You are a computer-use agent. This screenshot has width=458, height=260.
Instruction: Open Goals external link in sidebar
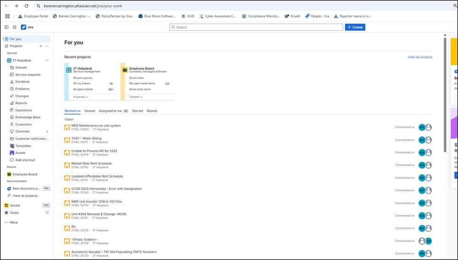tap(47, 213)
